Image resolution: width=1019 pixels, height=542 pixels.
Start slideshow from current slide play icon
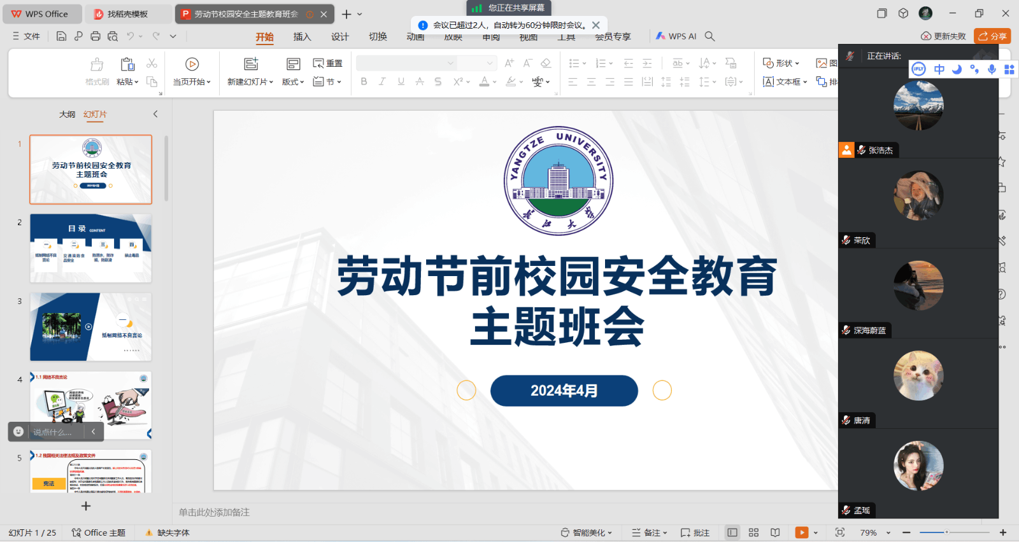192,64
